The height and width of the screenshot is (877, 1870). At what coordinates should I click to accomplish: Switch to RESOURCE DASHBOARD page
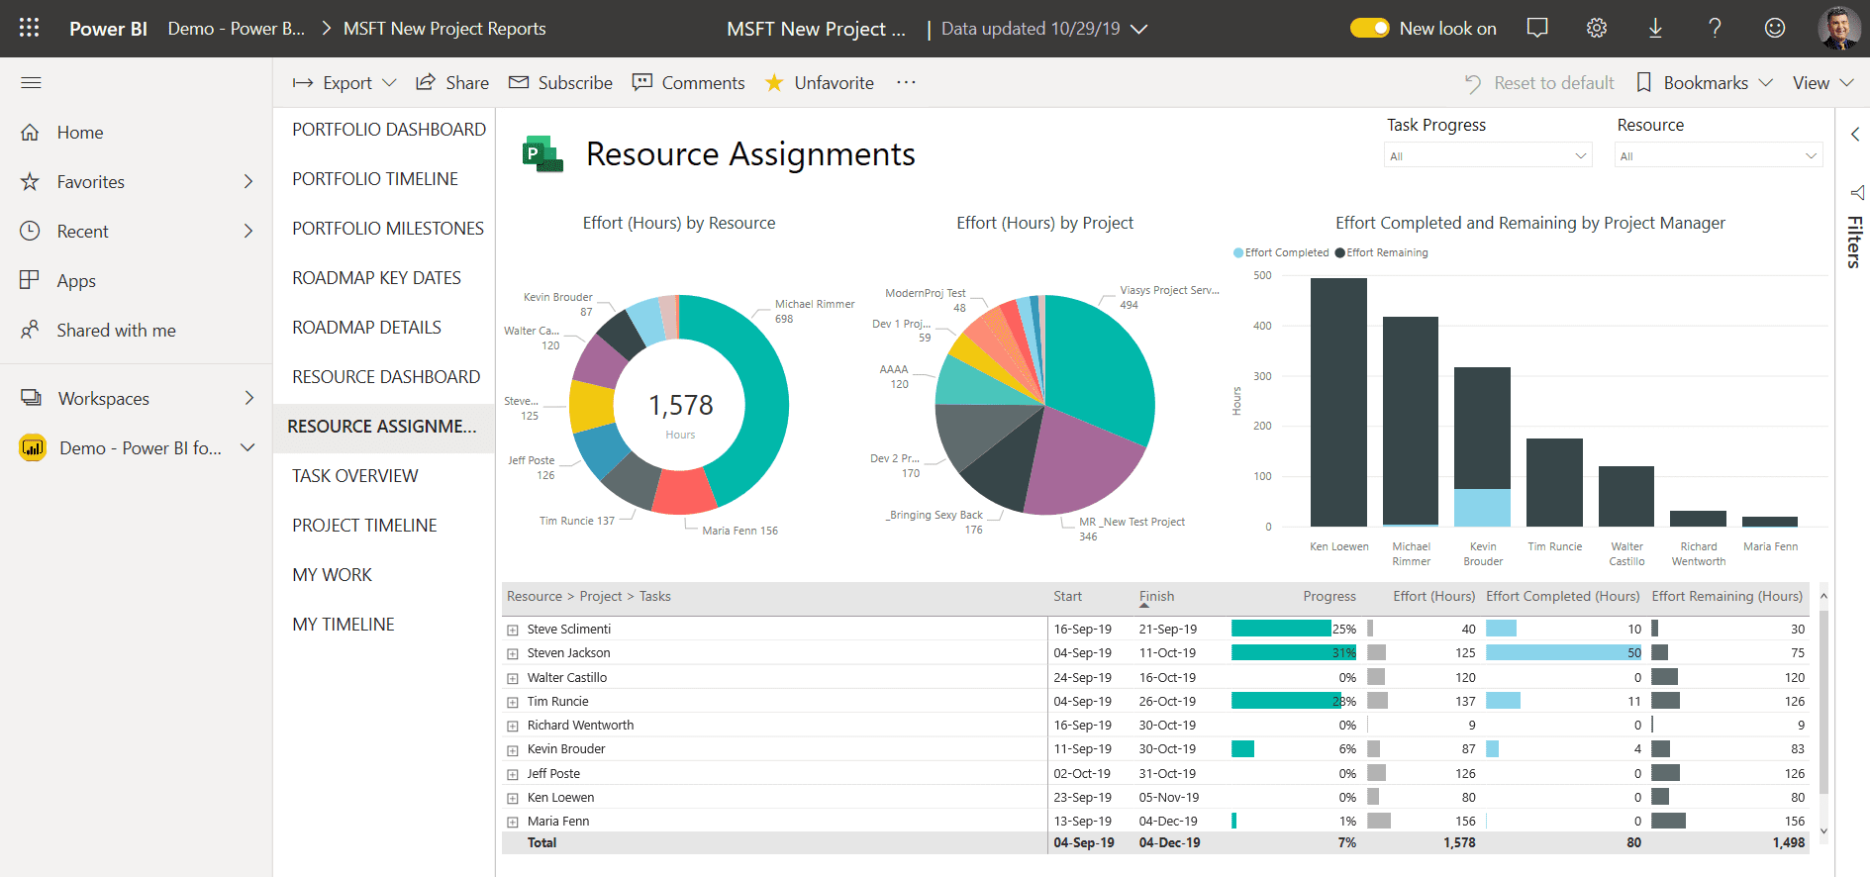pos(386,377)
